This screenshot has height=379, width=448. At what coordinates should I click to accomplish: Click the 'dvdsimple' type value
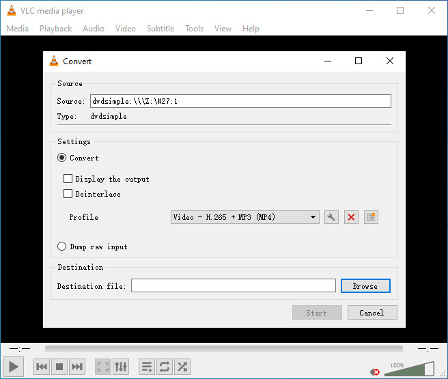click(x=109, y=116)
